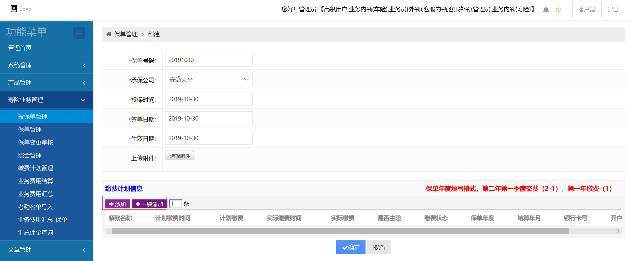Expand the 产品管理 menu
Image resolution: width=631 pixels, height=261 pixels.
tap(47, 83)
